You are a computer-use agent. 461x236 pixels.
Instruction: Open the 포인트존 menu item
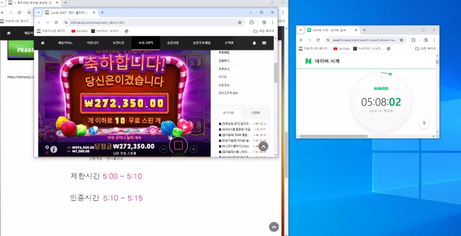pyautogui.click(x=118, y=43)
